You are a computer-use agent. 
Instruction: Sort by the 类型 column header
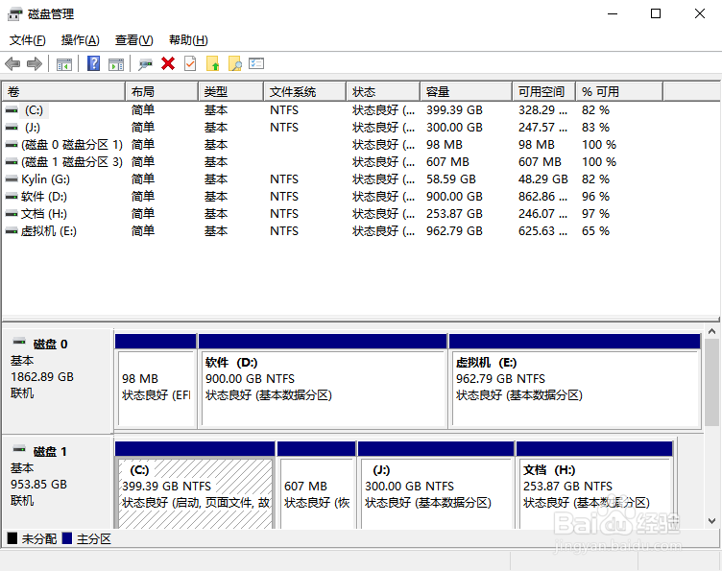point(231,91)
